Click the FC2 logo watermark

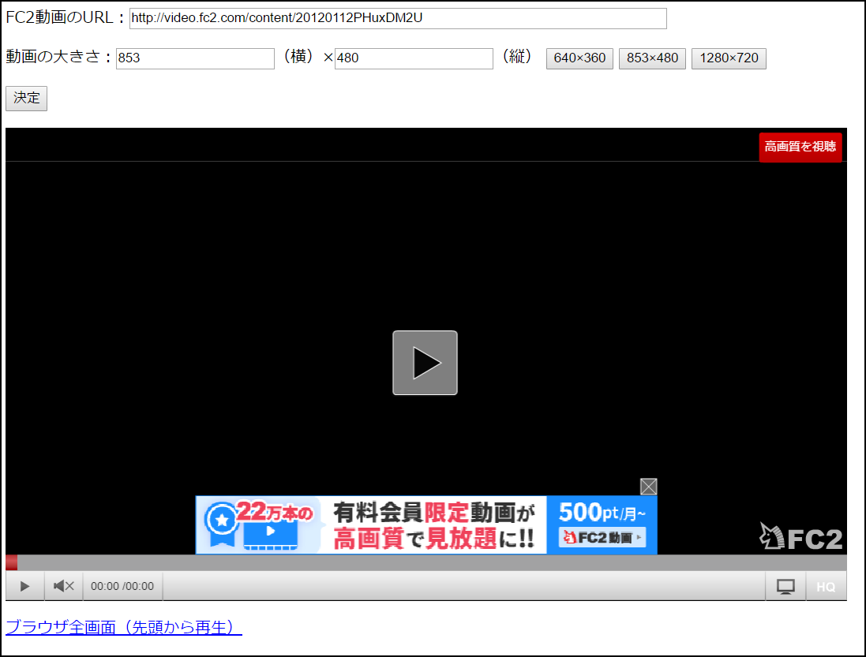tap(801, 536)
